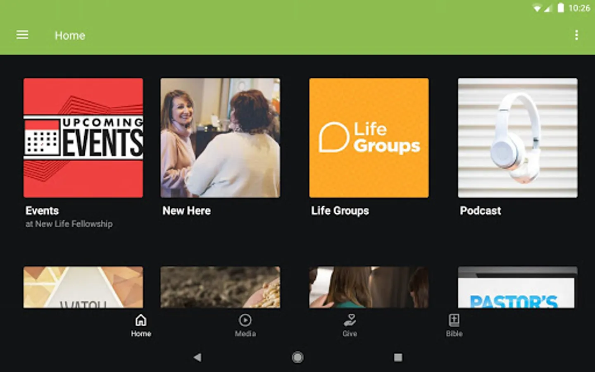
Task: Select the Events label text
Action: 42,211
